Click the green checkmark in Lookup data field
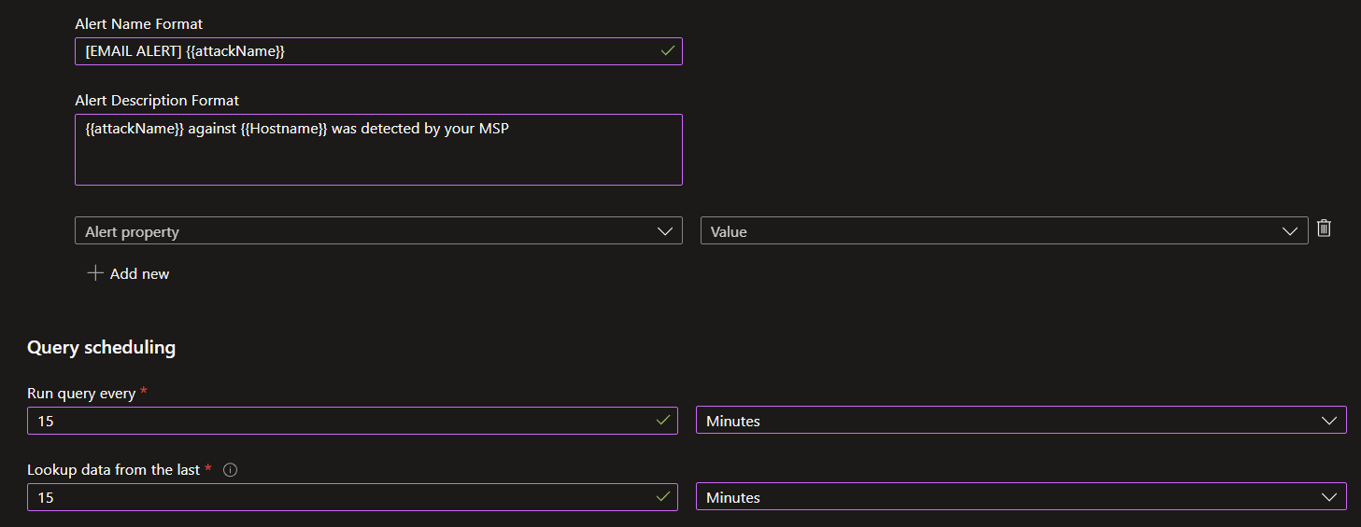 663,497
